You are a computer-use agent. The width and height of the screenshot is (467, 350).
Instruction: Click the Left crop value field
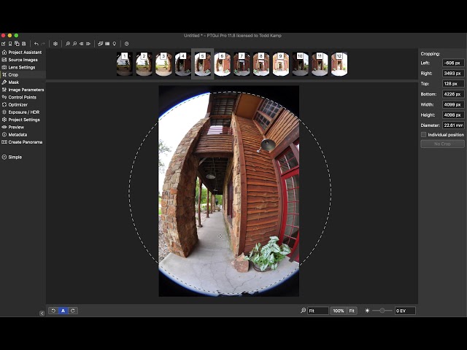pyautogui.click(x=453, y=63)
